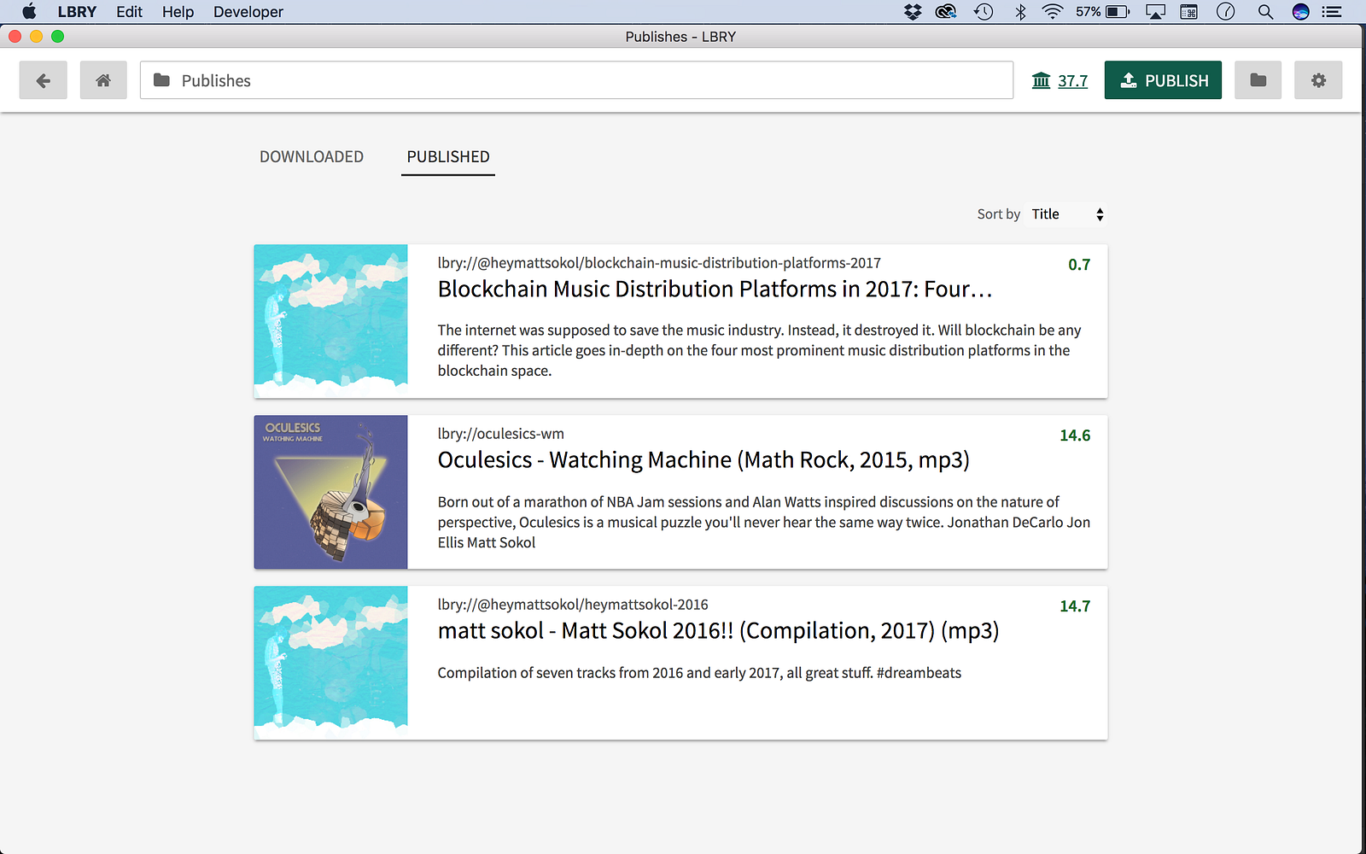
Task: Open the folder icon button beside Publish
Action: click(x=1258, y=80)
